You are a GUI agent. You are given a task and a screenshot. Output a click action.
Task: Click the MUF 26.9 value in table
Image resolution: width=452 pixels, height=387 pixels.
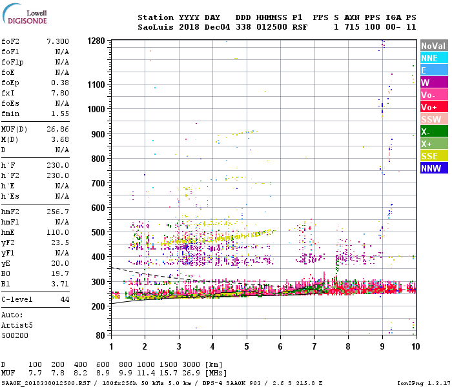click(191, 373)
